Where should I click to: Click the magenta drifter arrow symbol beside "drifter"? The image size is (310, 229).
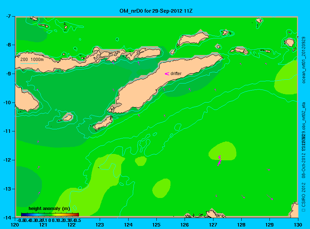tap(167, 74)
